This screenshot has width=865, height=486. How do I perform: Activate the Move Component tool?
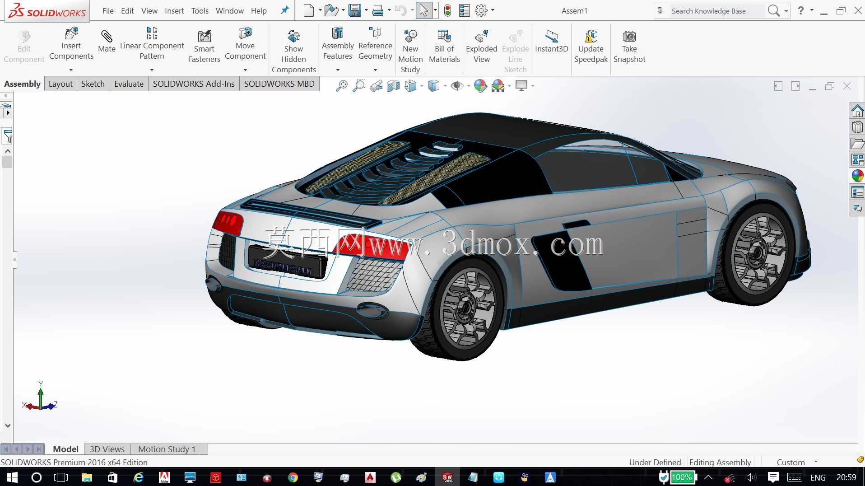(245, 43)
